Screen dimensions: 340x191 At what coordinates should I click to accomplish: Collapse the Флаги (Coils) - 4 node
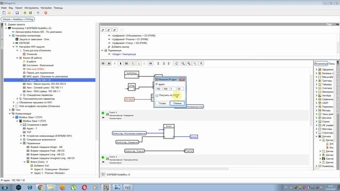(x=25, y=162)
